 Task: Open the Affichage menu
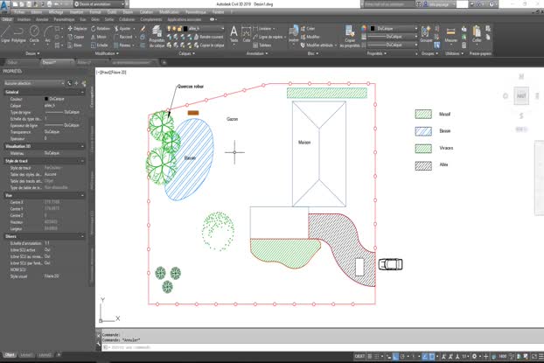56,11
